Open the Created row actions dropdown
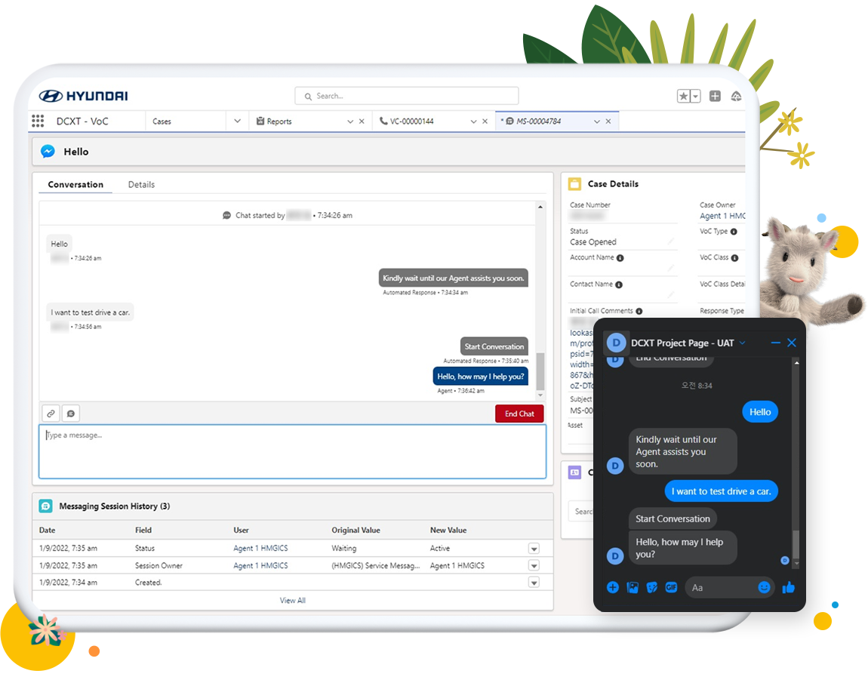 click(534, 583)
